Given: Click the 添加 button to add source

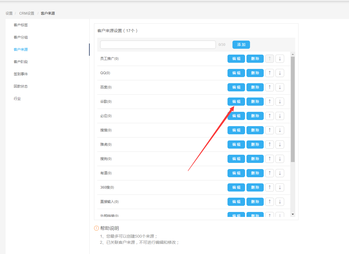Looking at the screenshot, I should (x=241, y=45).
